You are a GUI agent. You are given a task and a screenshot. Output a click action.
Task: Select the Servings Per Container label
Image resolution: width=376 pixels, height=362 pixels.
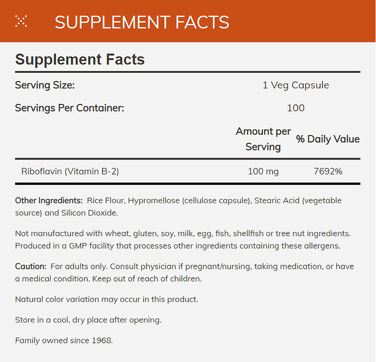pos(69,108)
